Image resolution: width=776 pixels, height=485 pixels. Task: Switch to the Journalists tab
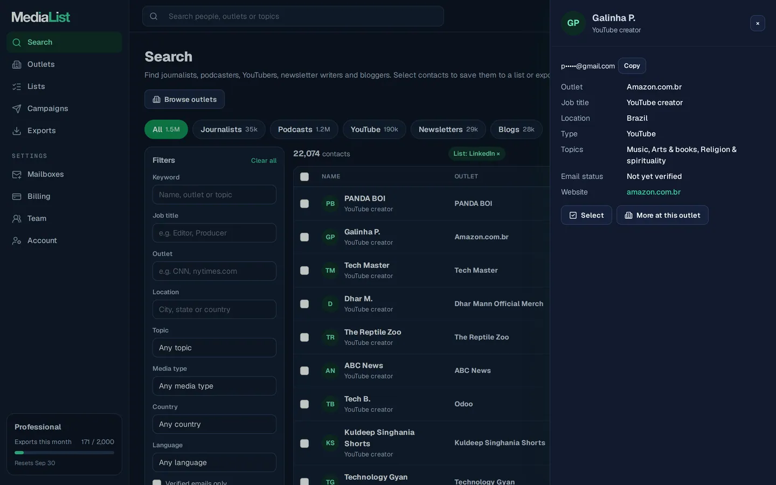(x=229, y=129)
